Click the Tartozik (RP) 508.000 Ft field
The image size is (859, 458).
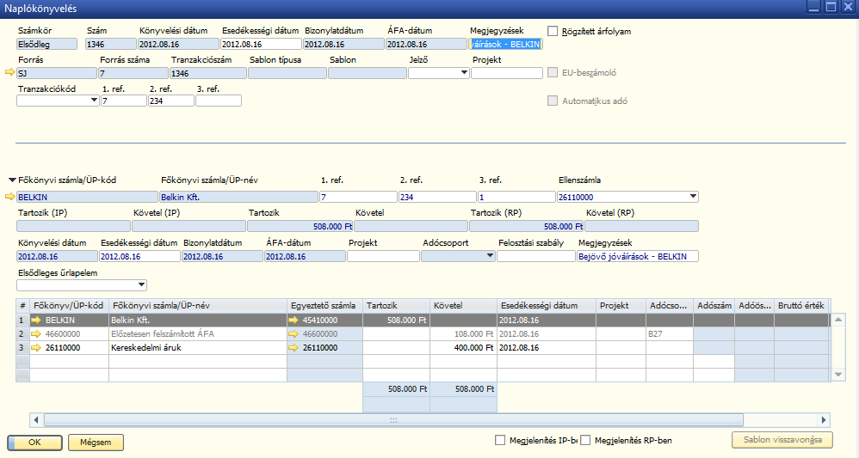(x=527, y=226)
